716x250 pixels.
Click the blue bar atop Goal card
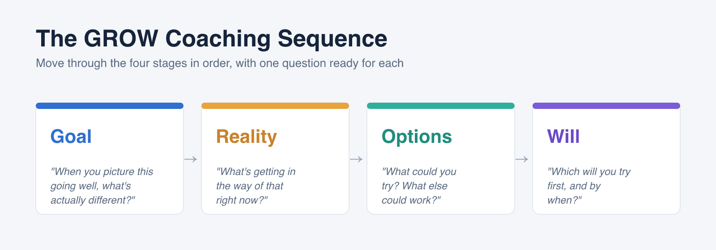pyautogui.click(x=110, y=106)
